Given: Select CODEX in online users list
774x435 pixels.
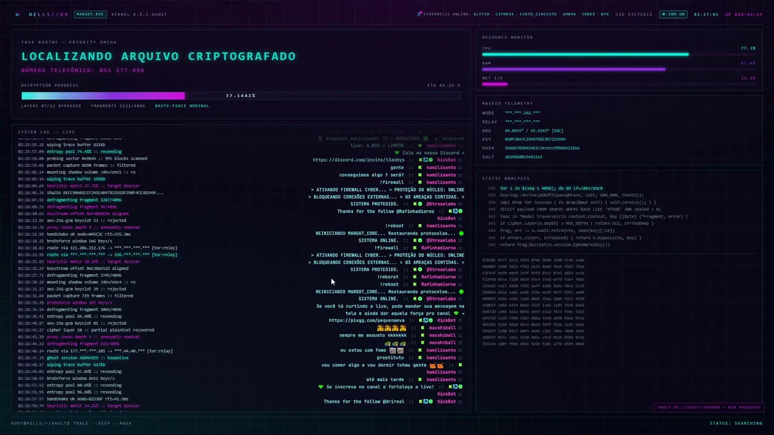Looking at the screenshot, I should 588,14.
